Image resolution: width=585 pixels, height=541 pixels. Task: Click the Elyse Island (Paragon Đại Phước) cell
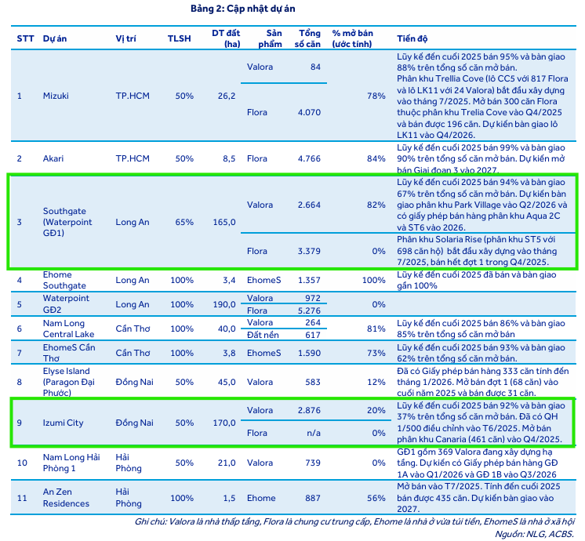[x=67, y=382]
